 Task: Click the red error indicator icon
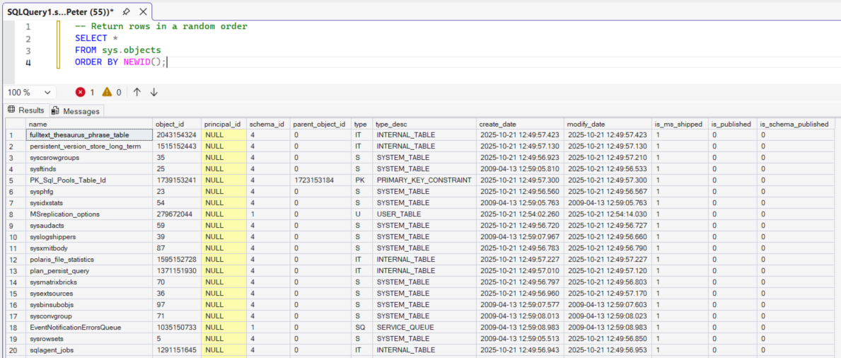pos(81,92)
